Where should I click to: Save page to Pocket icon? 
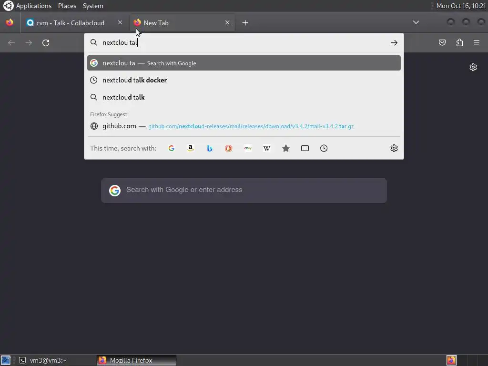[x=442, y=42]
